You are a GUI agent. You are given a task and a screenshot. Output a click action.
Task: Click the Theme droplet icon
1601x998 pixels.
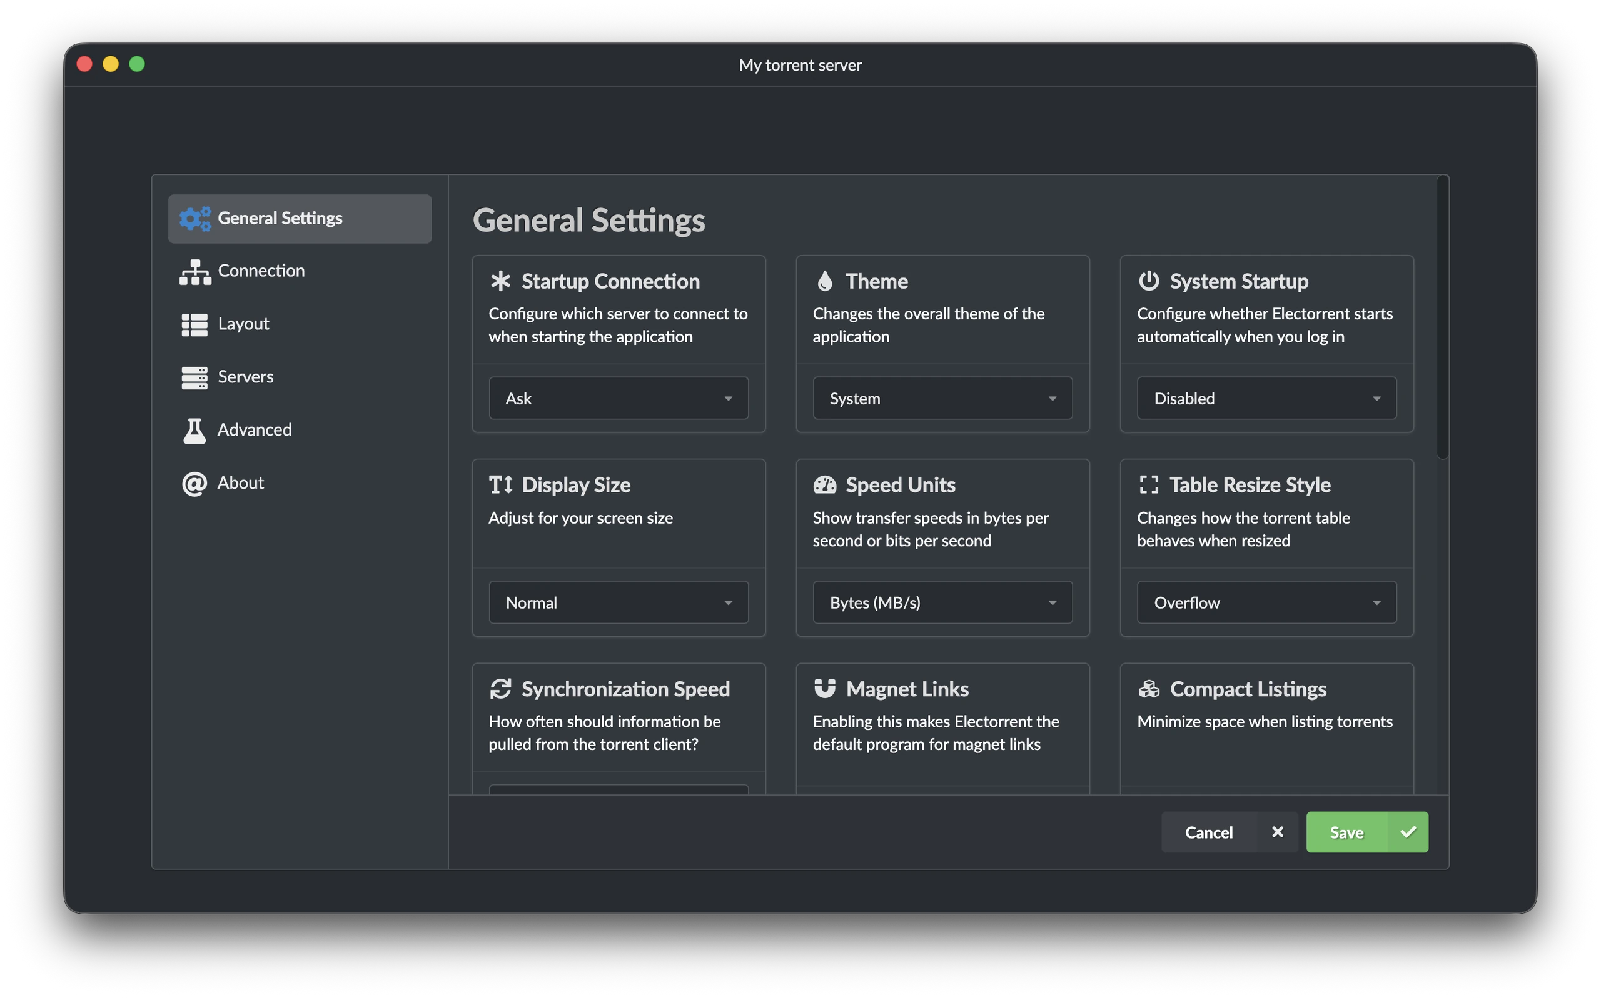(824, 281)
